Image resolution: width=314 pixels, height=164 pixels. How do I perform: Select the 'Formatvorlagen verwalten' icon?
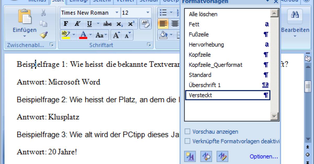222,156
